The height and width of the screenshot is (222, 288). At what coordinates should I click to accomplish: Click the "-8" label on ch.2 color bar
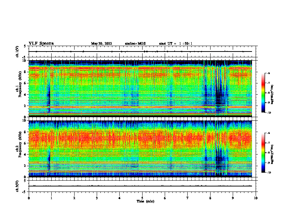[268, 153]
